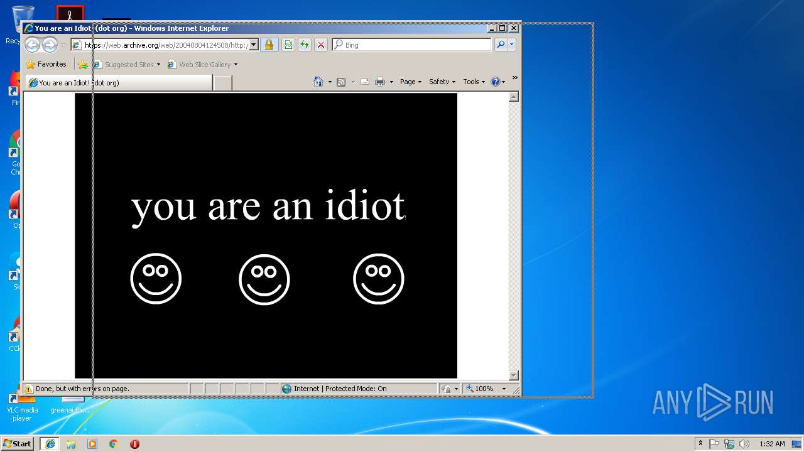Open VLC media player desktop shortcut
Screen dimensions: 804x452
[x=22, y=407]
